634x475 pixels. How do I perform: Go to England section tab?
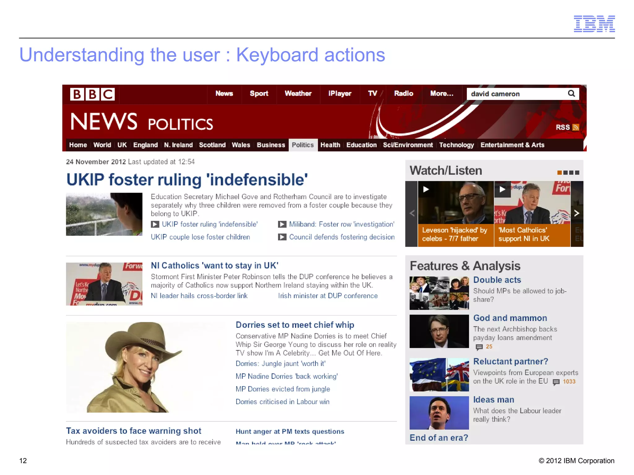(x=145, y=145)
